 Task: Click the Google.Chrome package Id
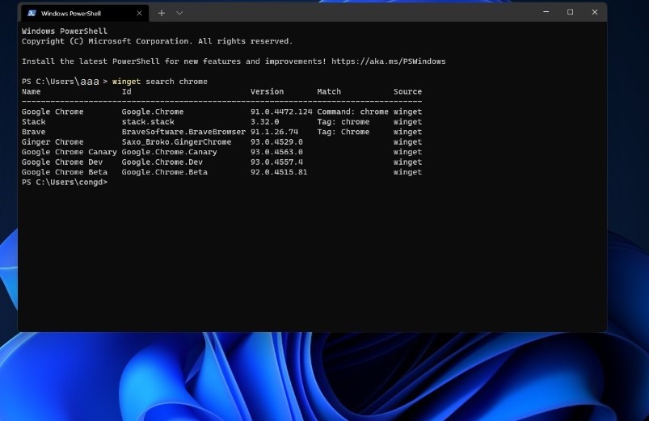coord(153,112)
